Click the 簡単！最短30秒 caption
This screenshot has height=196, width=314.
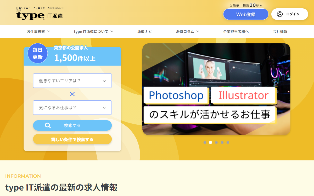[246, 5]
